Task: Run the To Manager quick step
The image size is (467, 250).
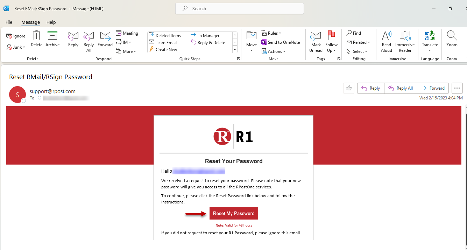Action: click(x=205, y=35)
